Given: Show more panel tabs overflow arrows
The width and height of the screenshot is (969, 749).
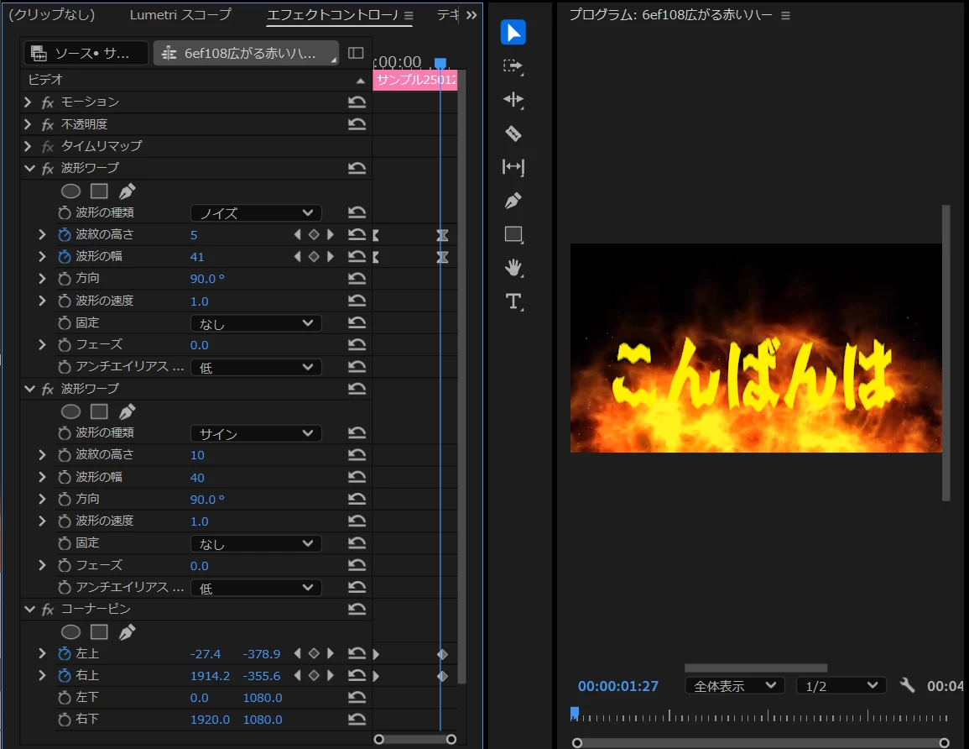Looking at the screenshot, I should (471, 15).
